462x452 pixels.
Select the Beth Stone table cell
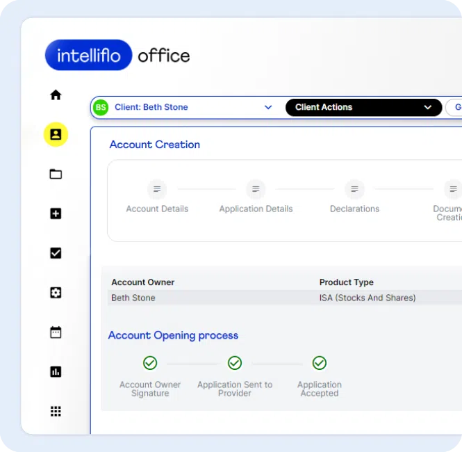pos(133,298)
